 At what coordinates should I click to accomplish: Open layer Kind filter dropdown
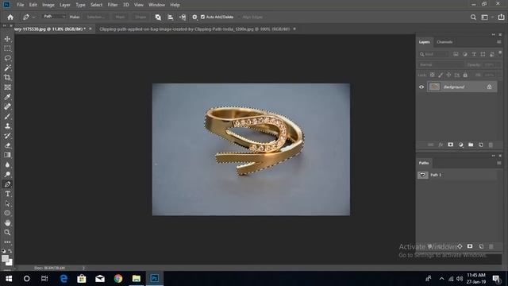[434, 54]
